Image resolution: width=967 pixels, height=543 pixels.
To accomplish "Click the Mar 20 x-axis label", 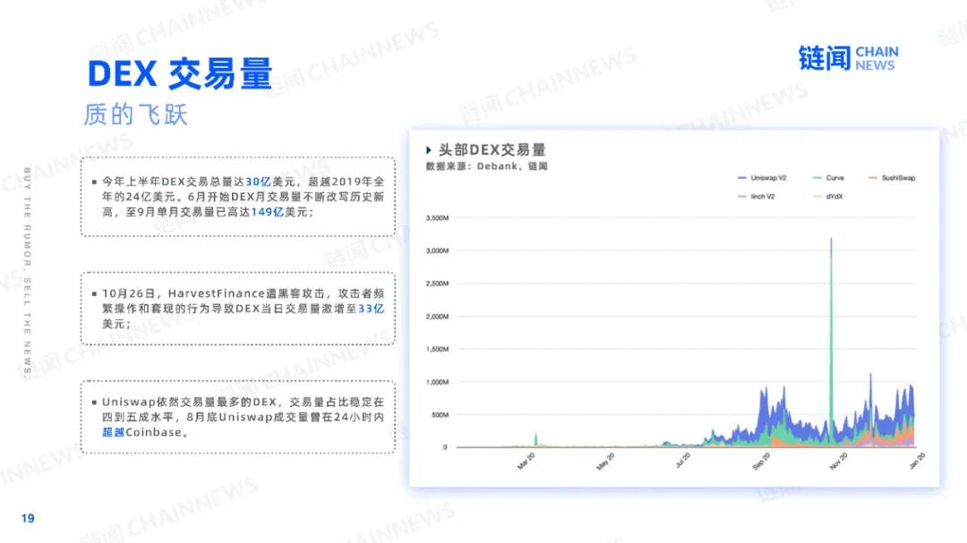I will [526, 461].
